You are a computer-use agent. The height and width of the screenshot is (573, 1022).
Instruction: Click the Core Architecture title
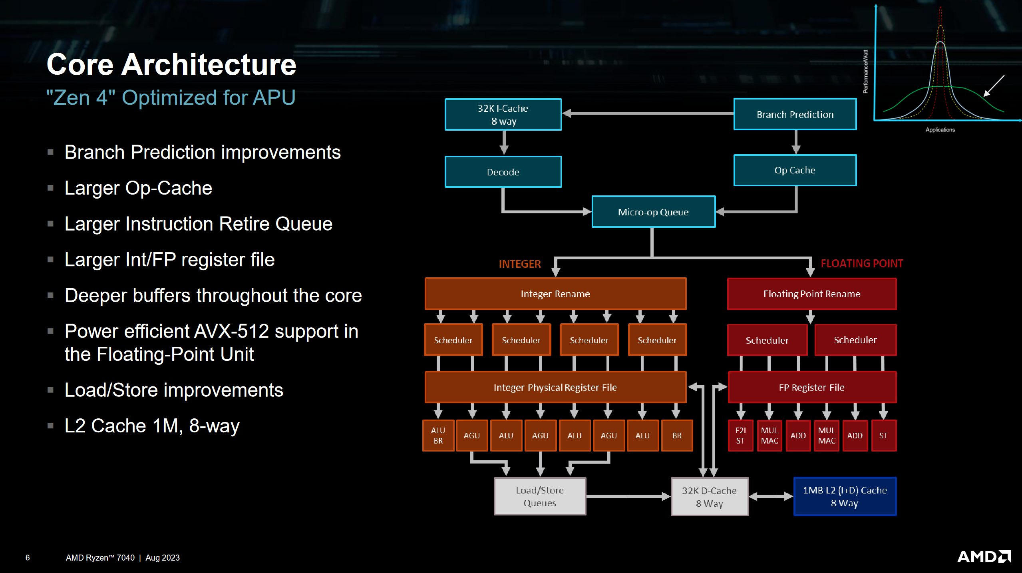(171, 64)
